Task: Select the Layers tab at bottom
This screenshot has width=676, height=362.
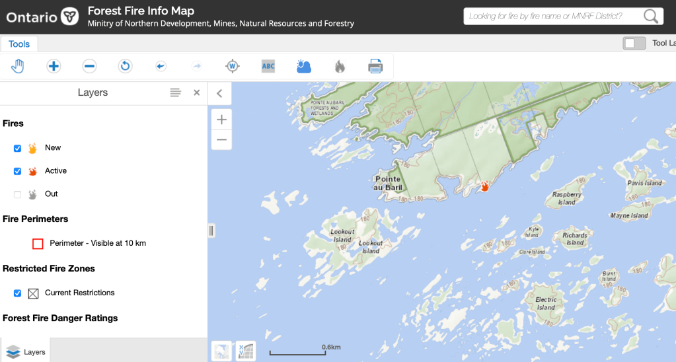Action: click(x=25, y=351)
